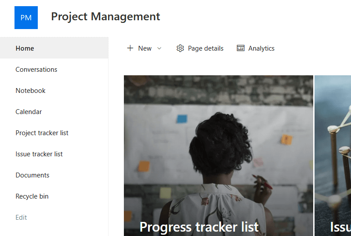Viewport: 351px width, 236px height.
Task: Click the Analytics chart icon
Action: pyautogui.click(x=240, y=48)
